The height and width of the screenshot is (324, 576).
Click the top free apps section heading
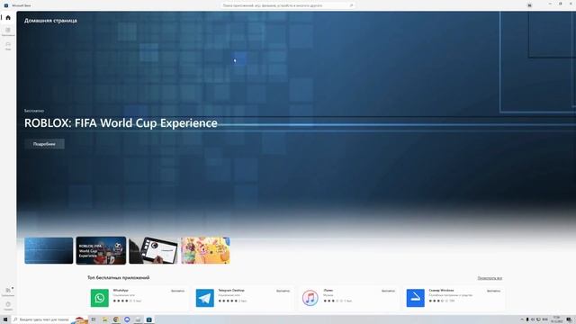(118, 278)
